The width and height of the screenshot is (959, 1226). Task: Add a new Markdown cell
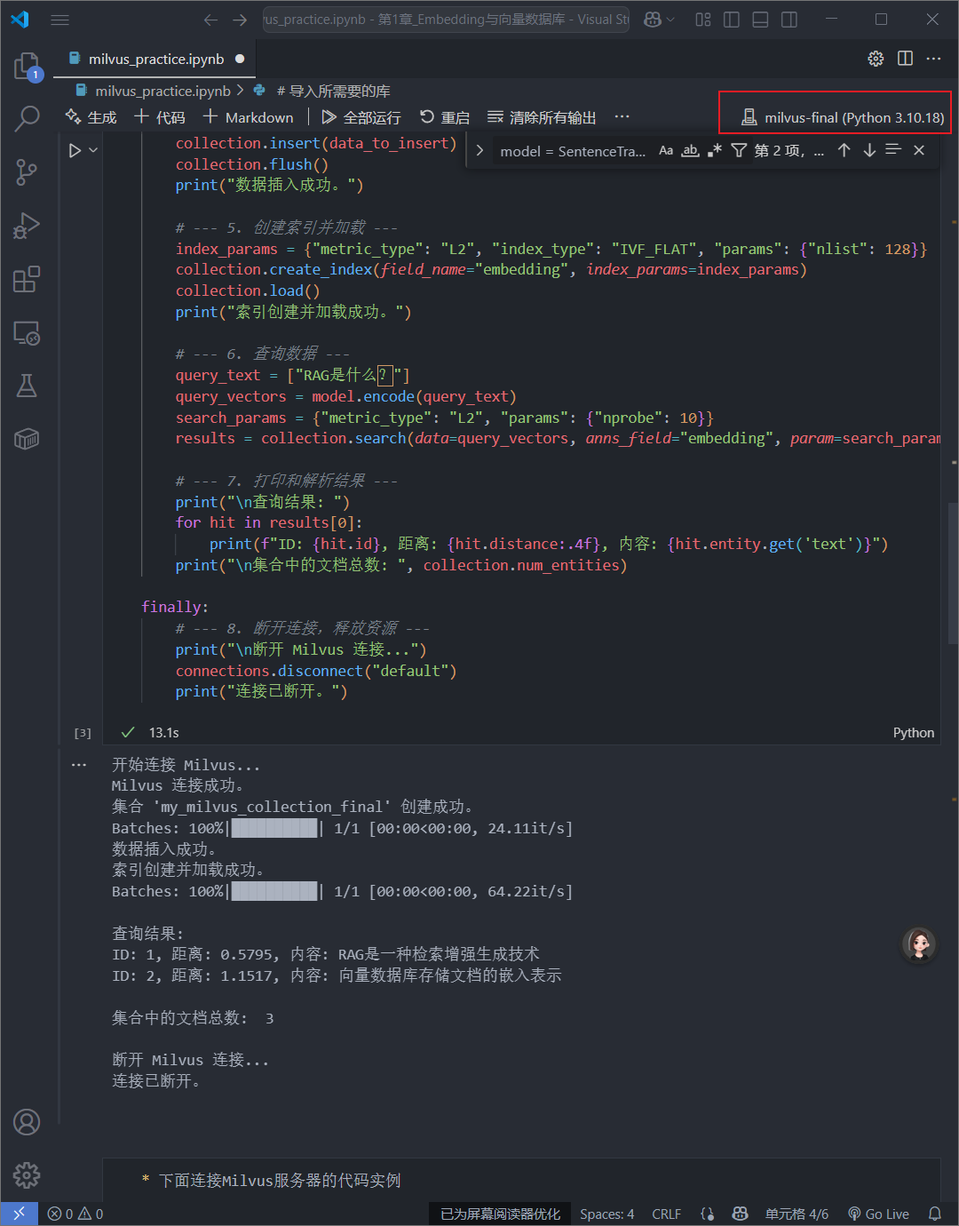coord(248,117)
